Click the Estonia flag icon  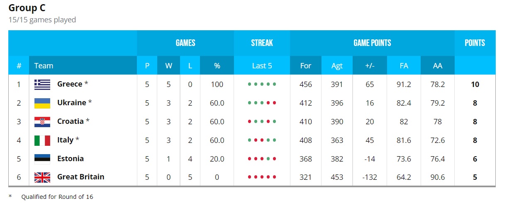[42, 159]
